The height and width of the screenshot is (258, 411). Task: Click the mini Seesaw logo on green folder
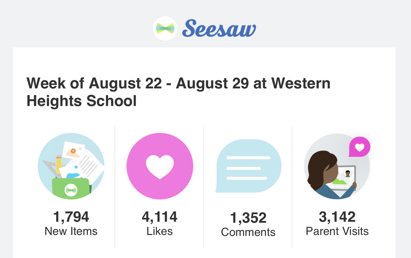tap(71, 190)
